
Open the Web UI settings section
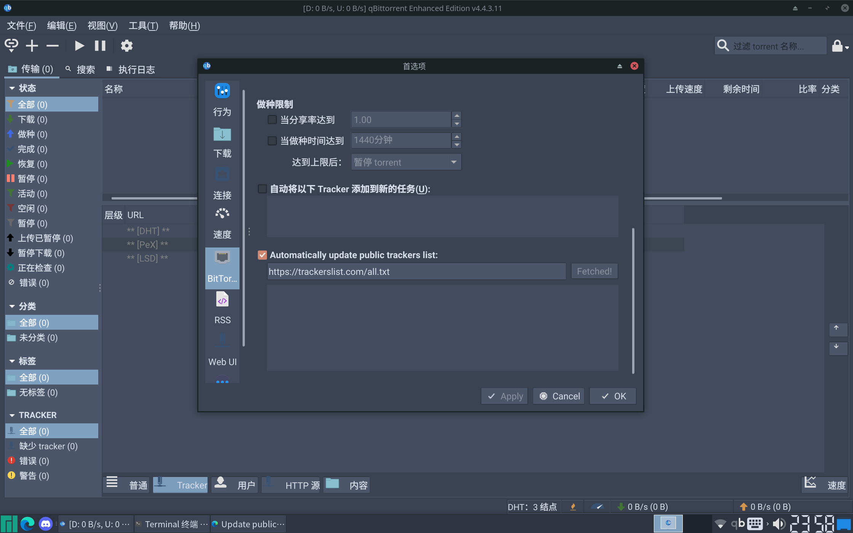222,350
